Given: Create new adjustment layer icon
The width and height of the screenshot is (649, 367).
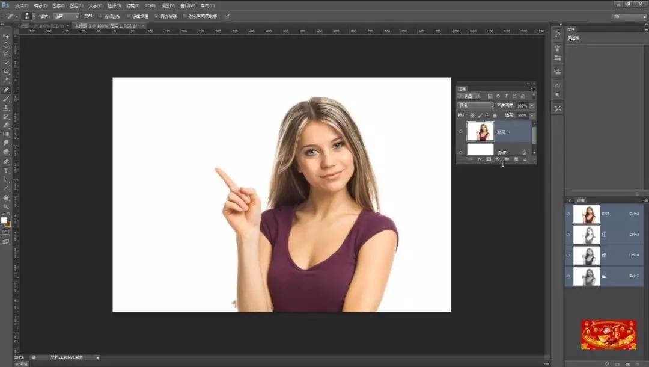Looking at the screenshot, I should click(498, 159).
